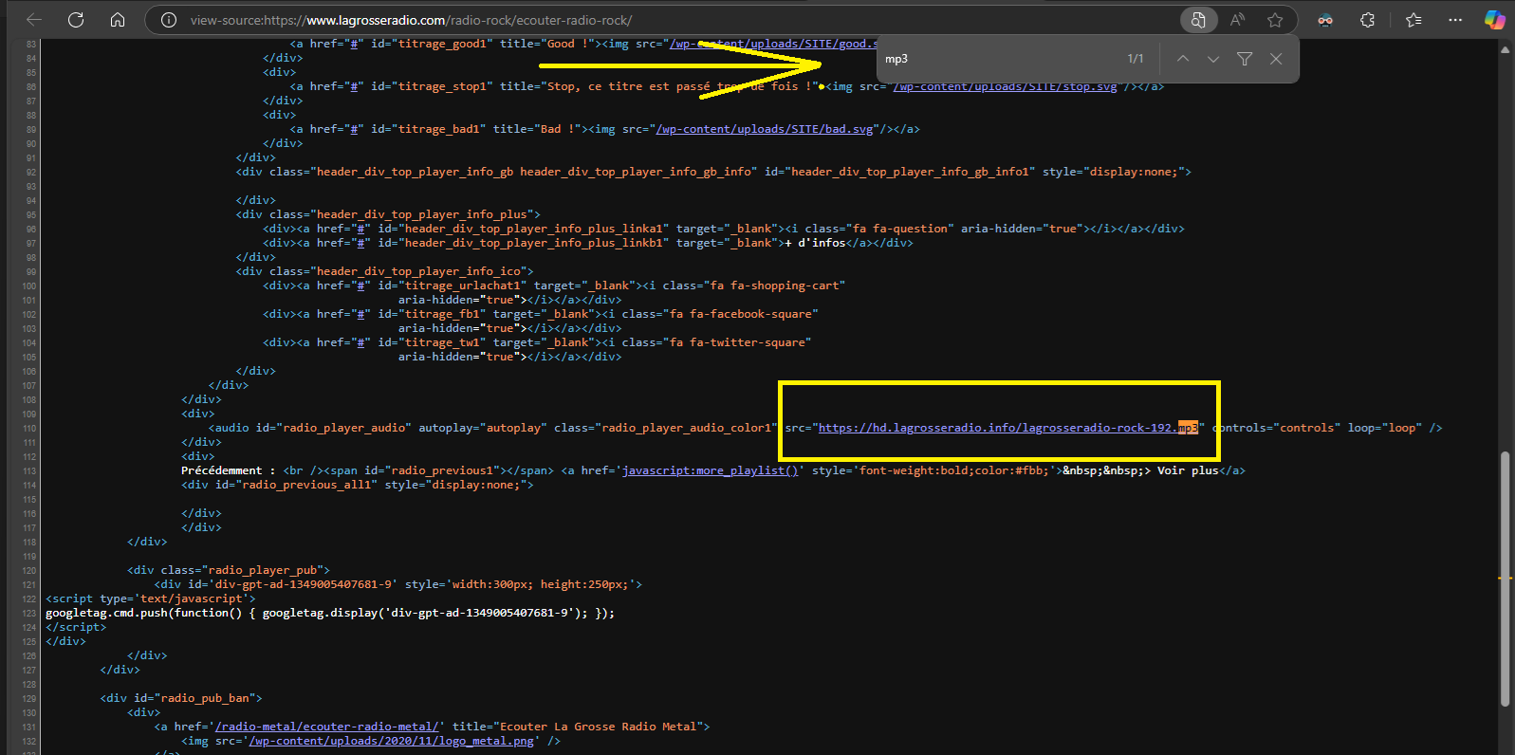This screenshot has width=1515, height=755.
Task: Go back with the browser back arrow
Action: point(34,19)
